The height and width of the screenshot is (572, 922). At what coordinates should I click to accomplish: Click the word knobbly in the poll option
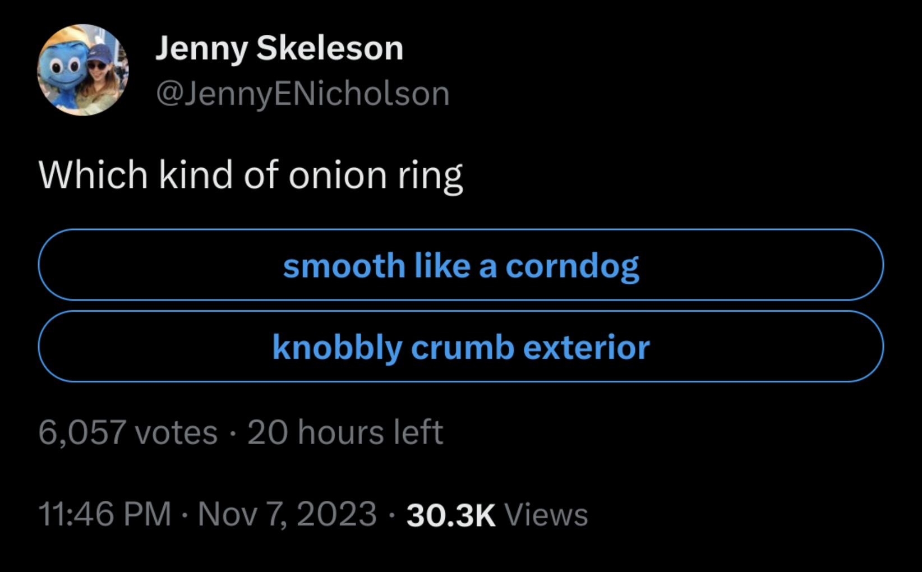[x=338, y=348]
